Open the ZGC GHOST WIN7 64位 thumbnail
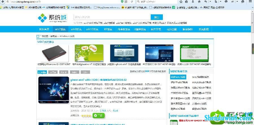This screenshot has width=254, height=125. coord(159,53)
